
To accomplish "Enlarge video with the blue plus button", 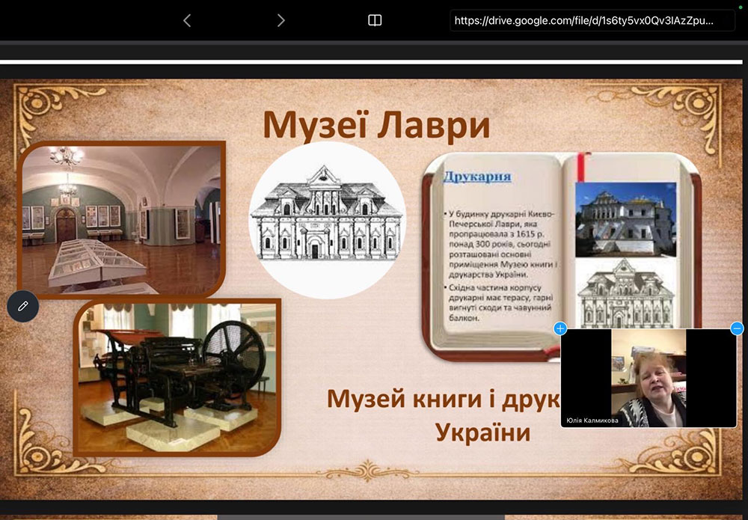I will 560,328.
